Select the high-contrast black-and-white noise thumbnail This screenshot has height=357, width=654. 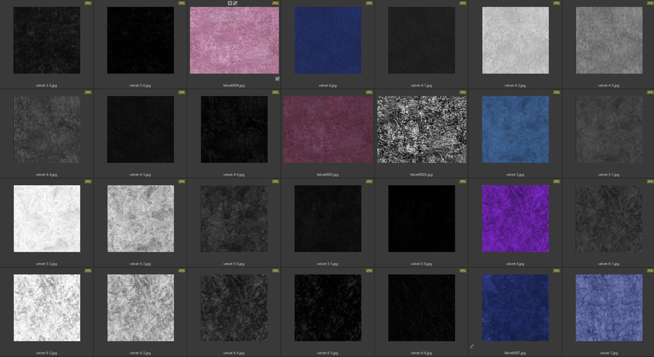click(422, 130)
